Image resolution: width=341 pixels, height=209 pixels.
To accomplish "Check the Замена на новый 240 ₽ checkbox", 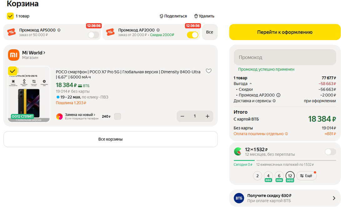I will pos(117,117).
